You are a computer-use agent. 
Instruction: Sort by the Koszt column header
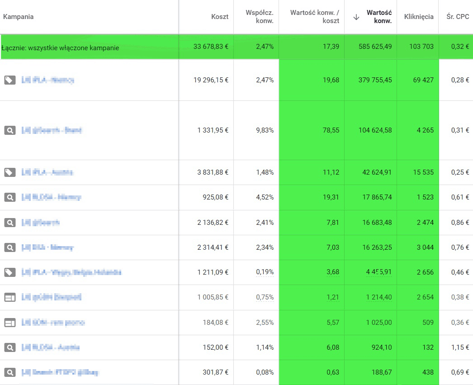pyautogui.click(x=220, y=17)
